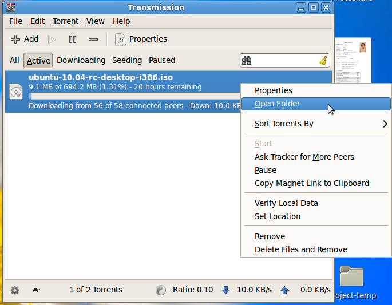This screenshot has width=392, height=305.
Task: Click the Transmission window title icon
Action: coord(11,7)
